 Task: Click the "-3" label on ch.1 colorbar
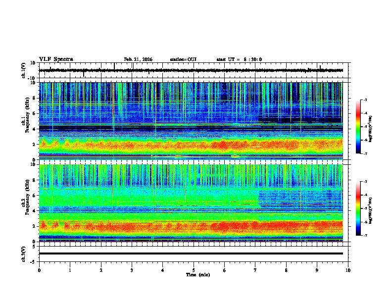pos(365,100)
